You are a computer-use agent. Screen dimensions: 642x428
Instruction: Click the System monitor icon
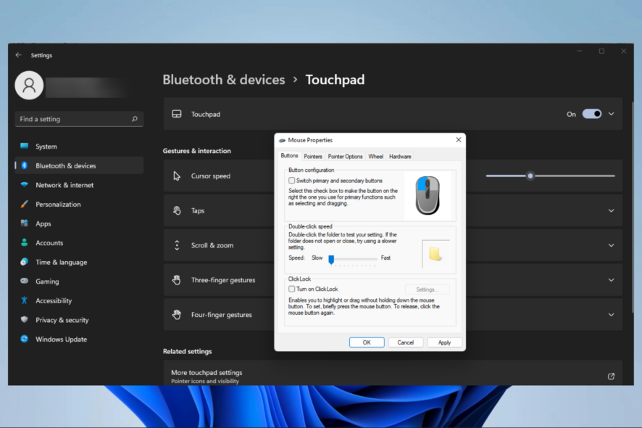pyautogui.click(x=24, y=146)
